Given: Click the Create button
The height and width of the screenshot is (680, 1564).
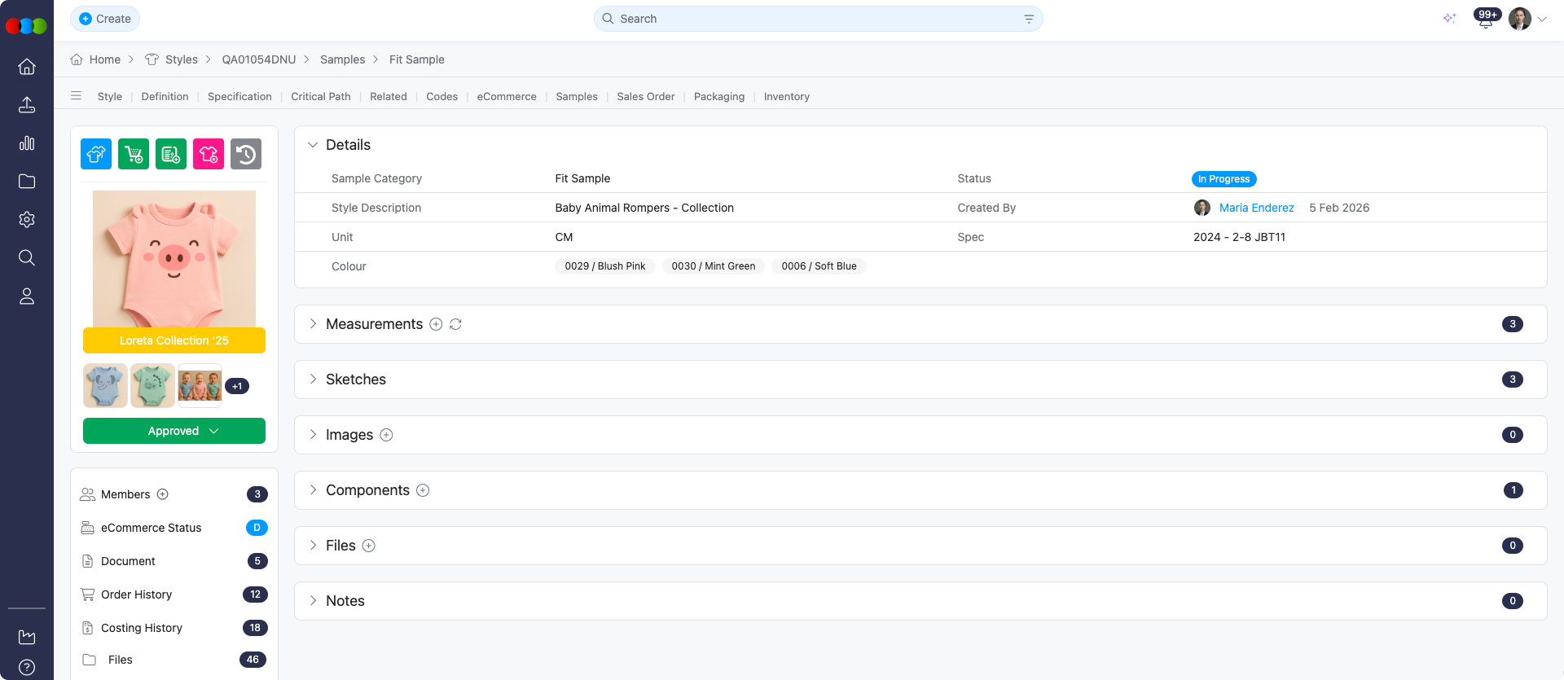Looking at the screenshot, I should click(x=105, y=19).
